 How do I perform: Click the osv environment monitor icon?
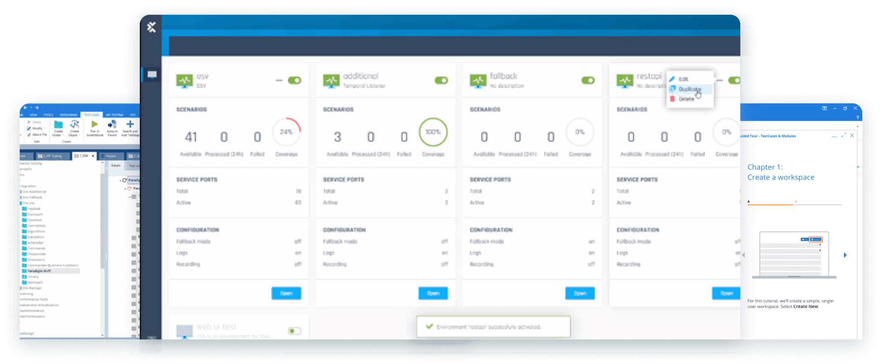point(185,81)
